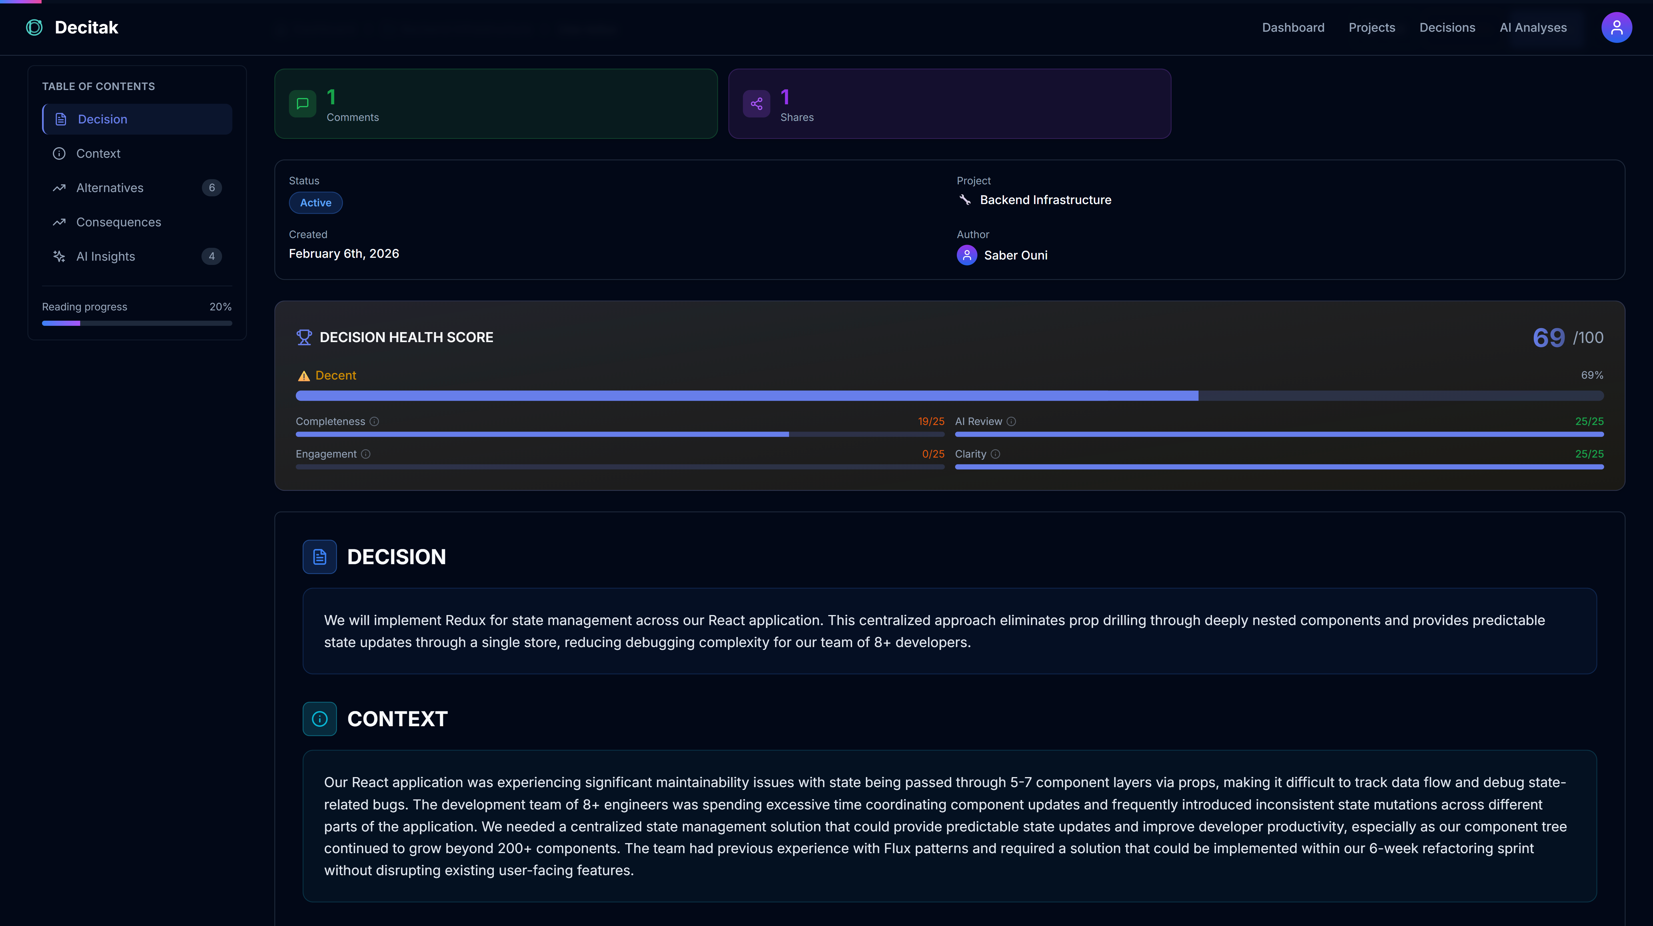Image resolution: width=1653 pixels, height=926 pixels.
Task: Click the Active status badge
Action: pyautogui.click(x=316, y=203)
